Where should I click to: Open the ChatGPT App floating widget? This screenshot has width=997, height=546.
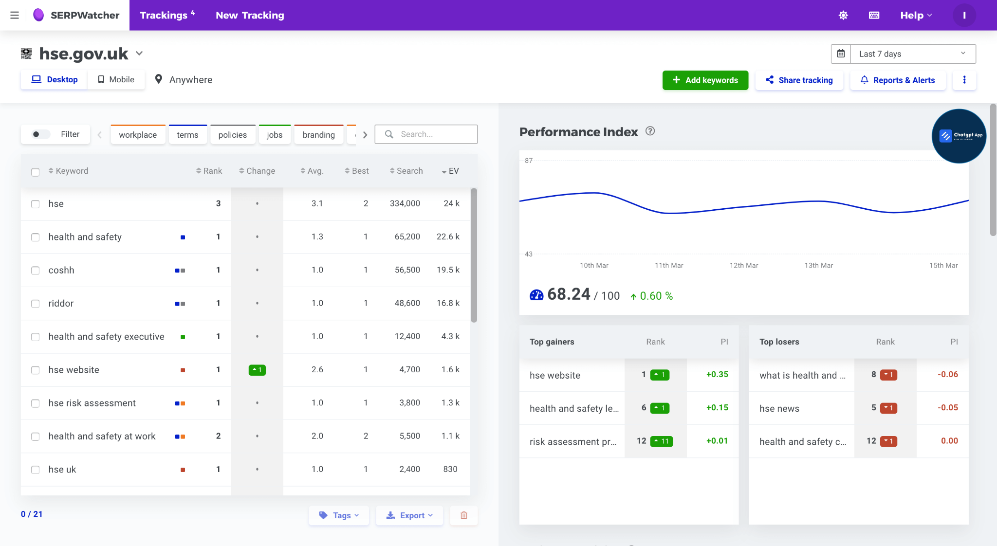pyautogui.click(x=959, y=136)
